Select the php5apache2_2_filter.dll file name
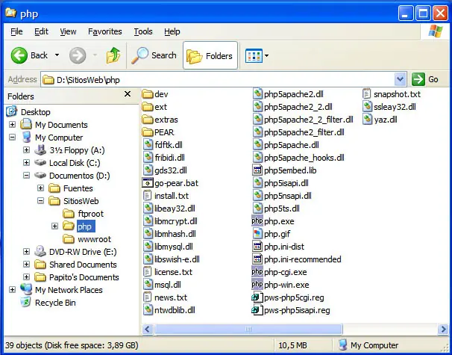This screenshot has width=452, height=355. [309, 120]
